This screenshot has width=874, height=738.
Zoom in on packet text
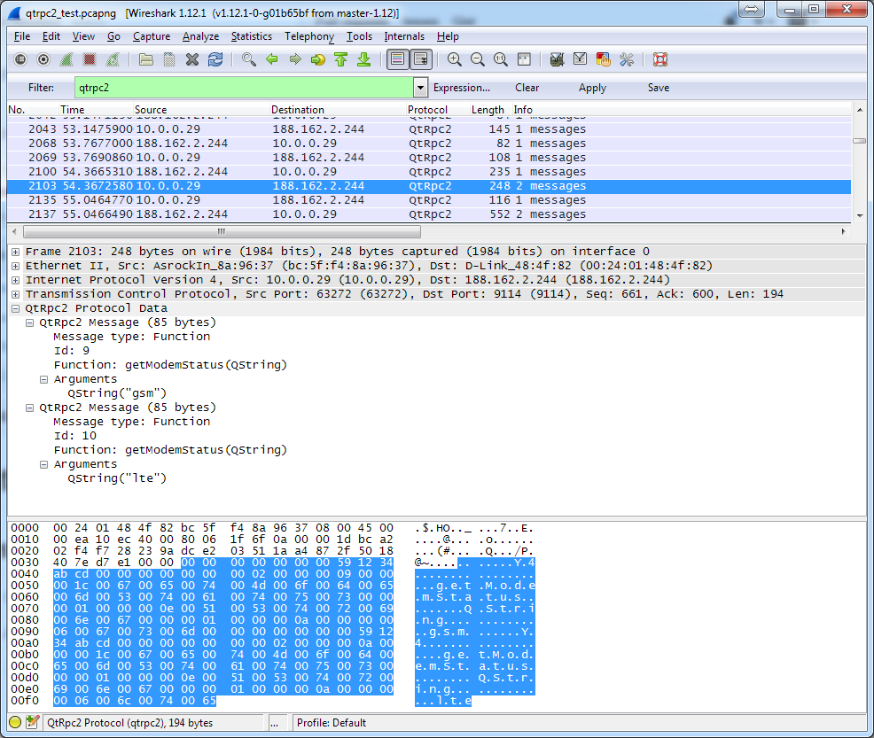[x=454, y=59]
